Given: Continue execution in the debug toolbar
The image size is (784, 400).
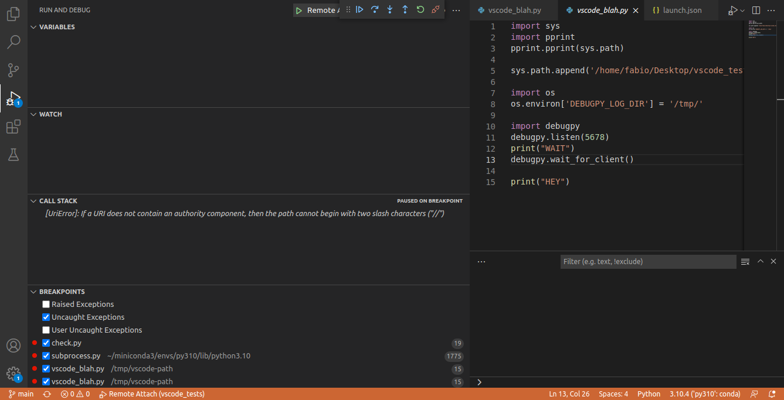Looking at the screenshot, I should pyautogui.click(x=359, y=9).
